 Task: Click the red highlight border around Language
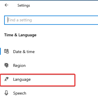(x=38, y=74)
